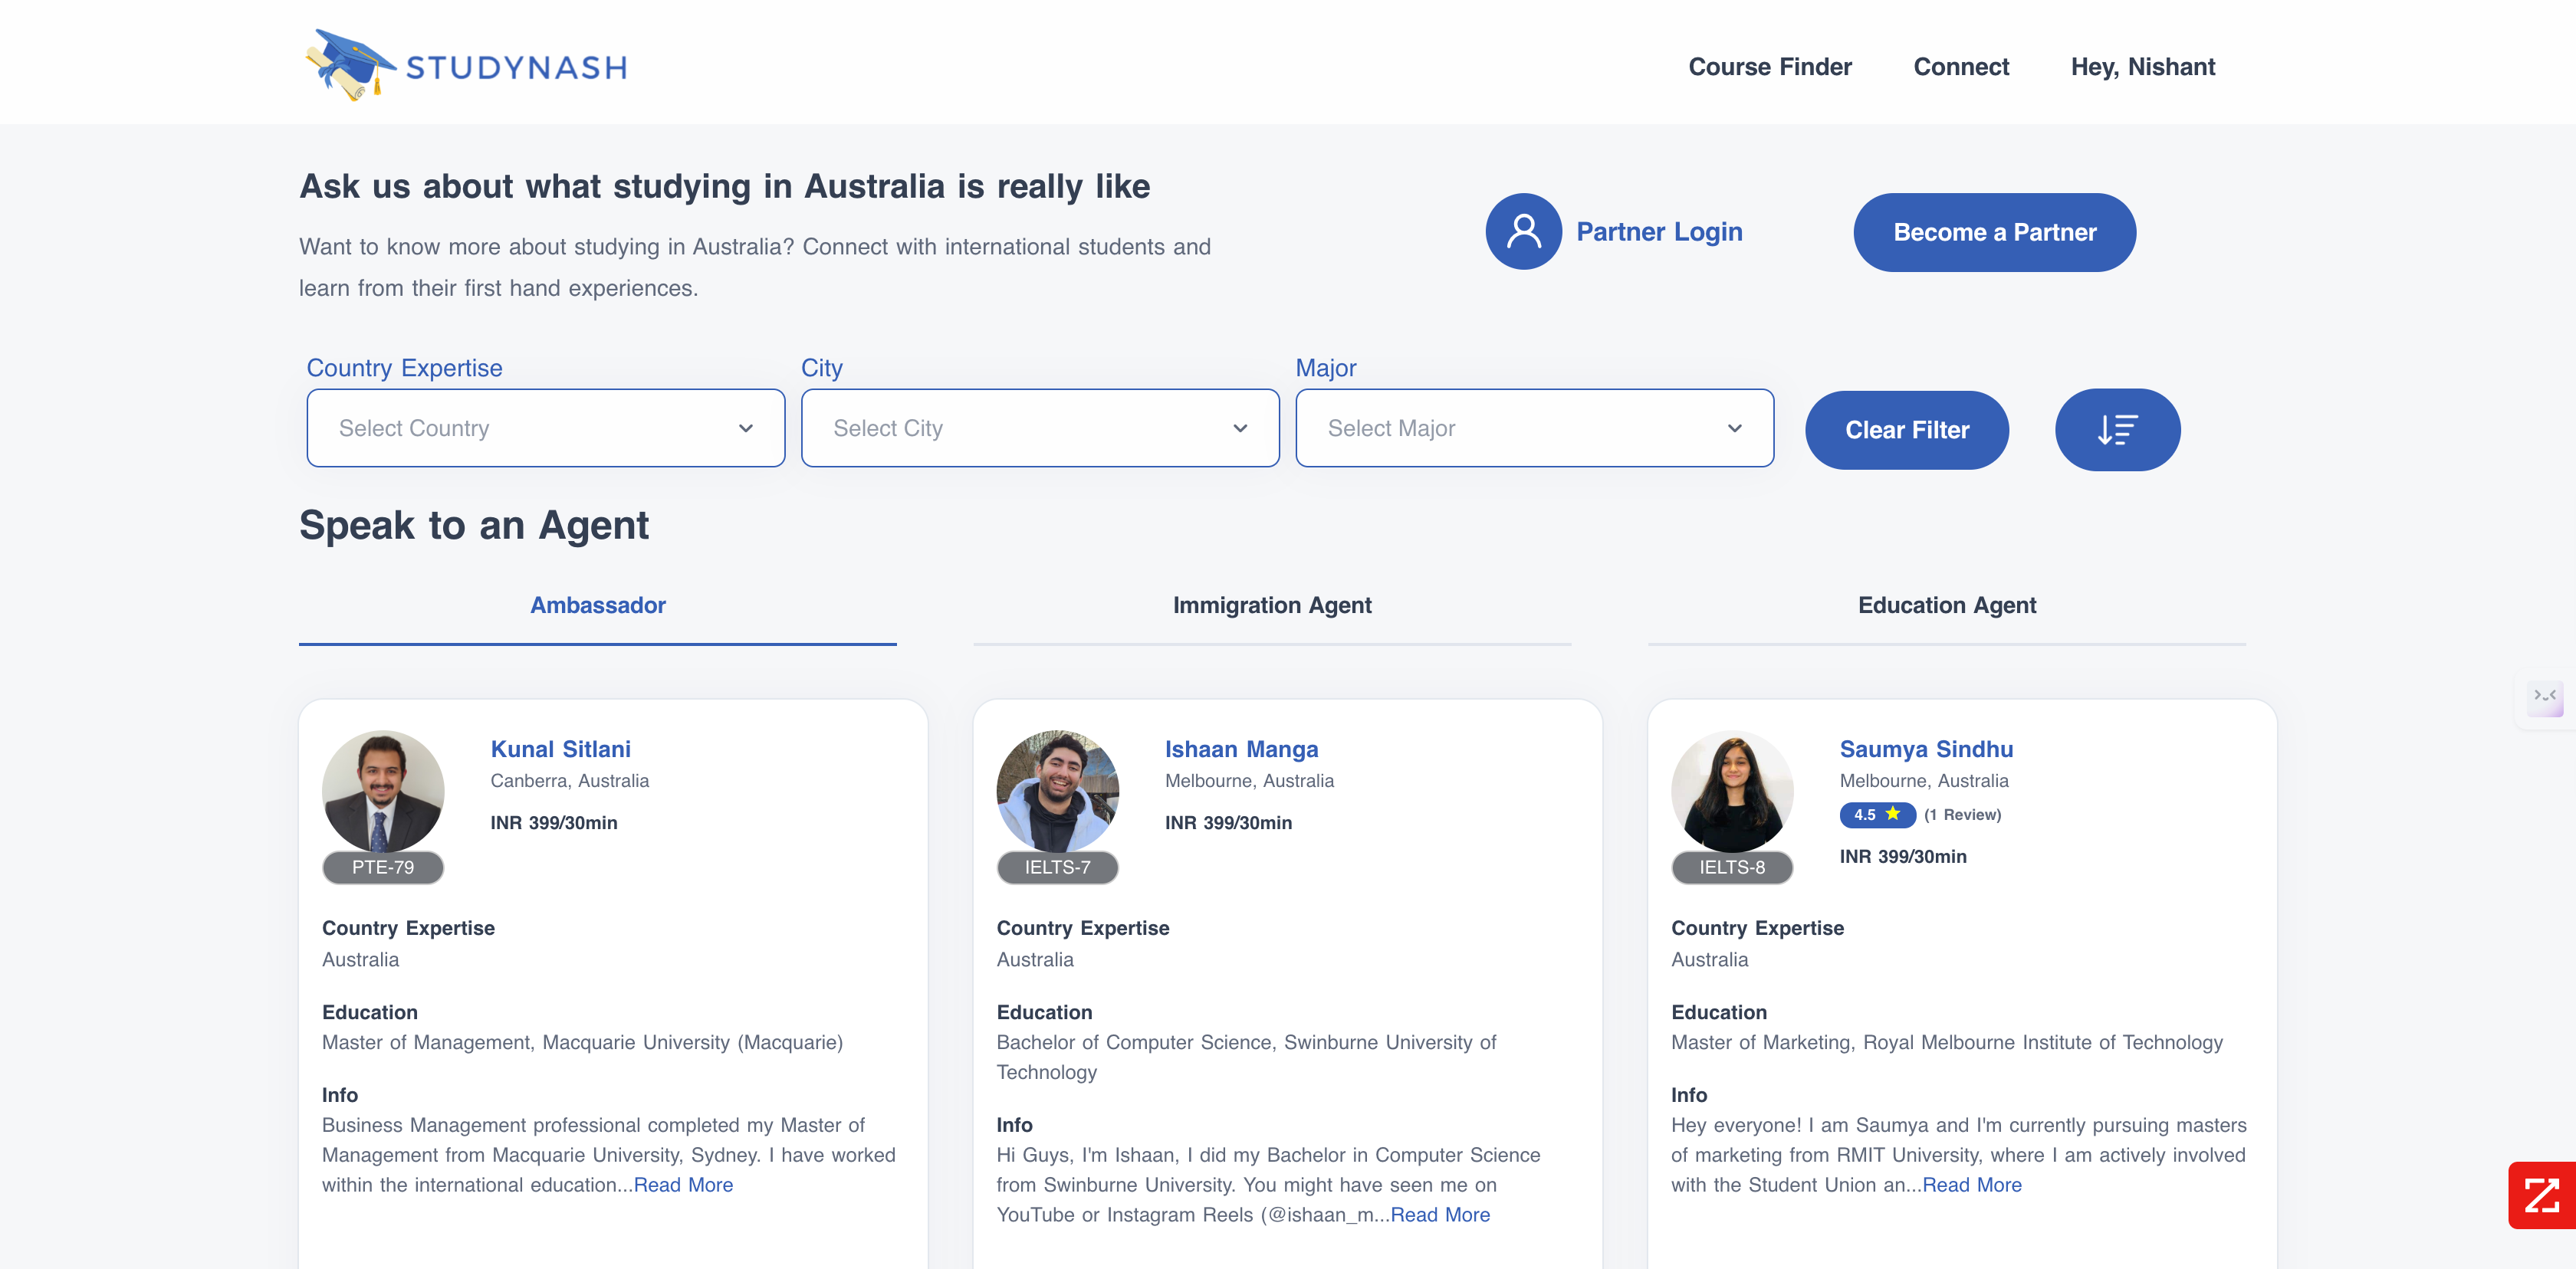Click Read More in Ishaan Manga's info
The width and height of the screenshot is (2576, 1269).
pos(1440,1214)
